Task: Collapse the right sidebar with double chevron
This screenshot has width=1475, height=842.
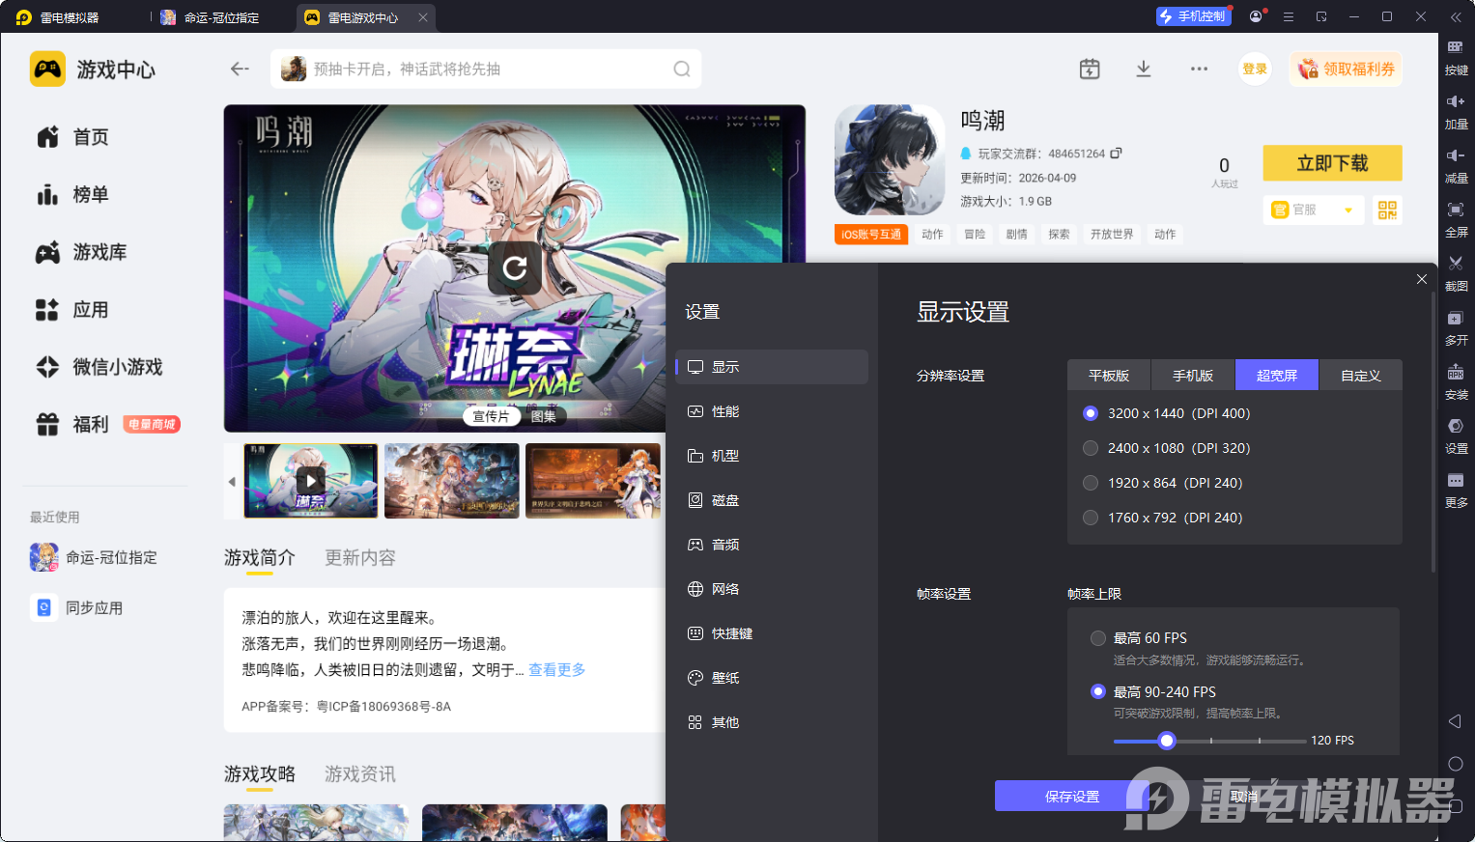Action: [1456, 16]
